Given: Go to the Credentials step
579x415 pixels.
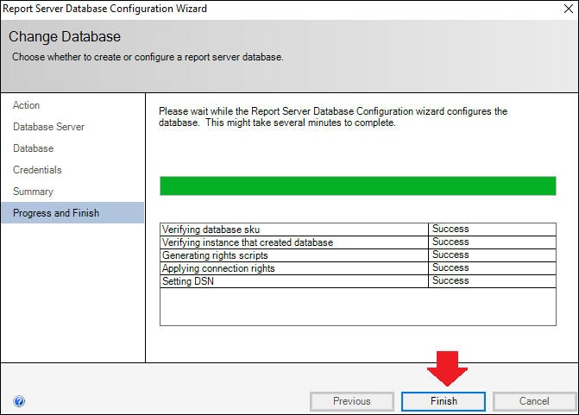Looking at the screenshot, I should [37, 170].
